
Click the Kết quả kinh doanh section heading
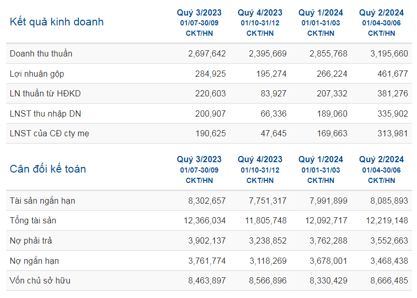(x=57, y=22)
